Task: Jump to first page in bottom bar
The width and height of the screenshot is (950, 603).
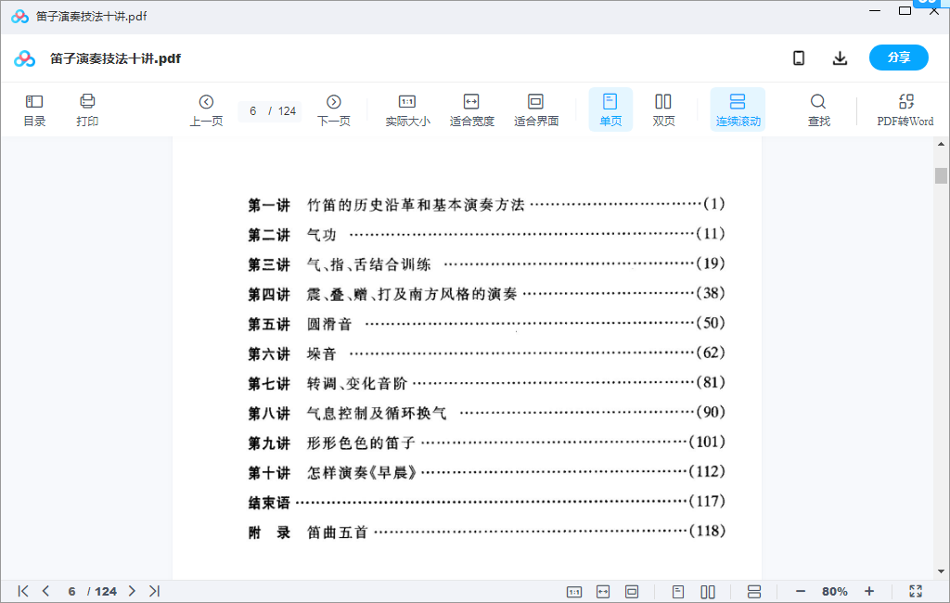Action: tap(23, 591)
